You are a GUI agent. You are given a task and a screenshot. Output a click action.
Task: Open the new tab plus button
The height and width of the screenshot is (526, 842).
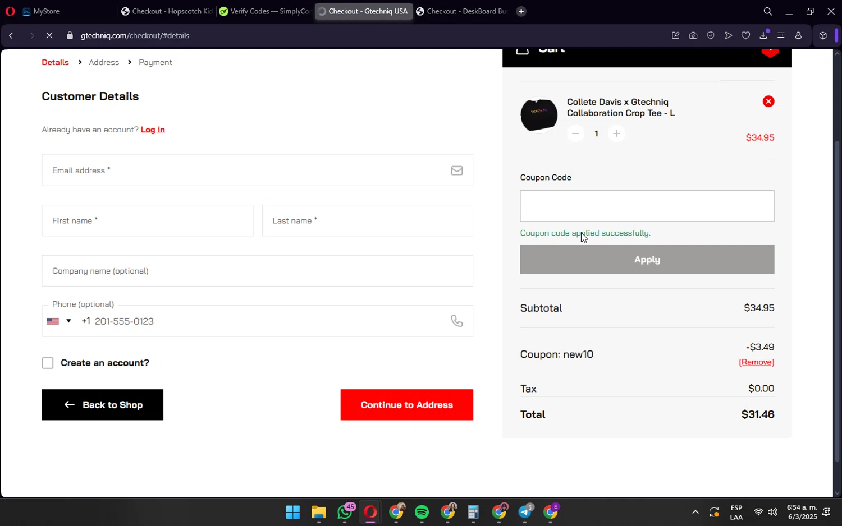(x=521, y=11)
